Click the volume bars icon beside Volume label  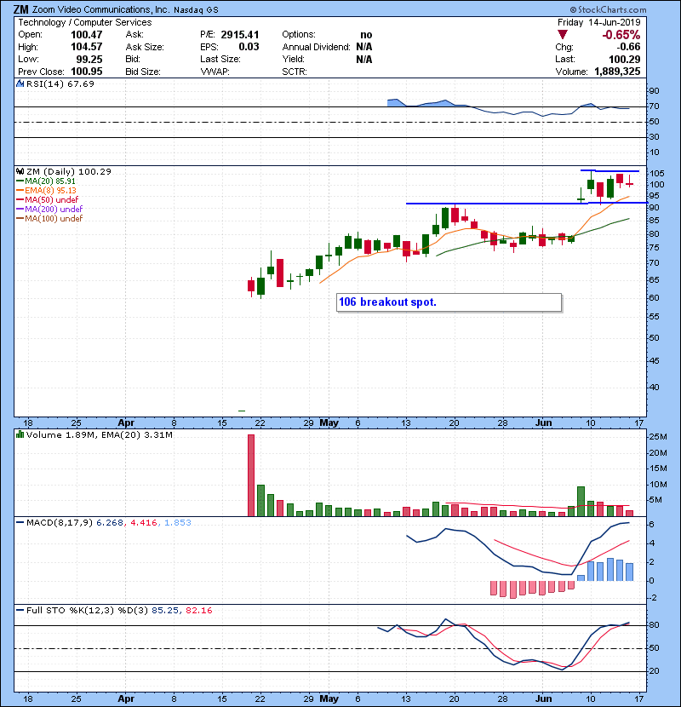pos(20,434)
